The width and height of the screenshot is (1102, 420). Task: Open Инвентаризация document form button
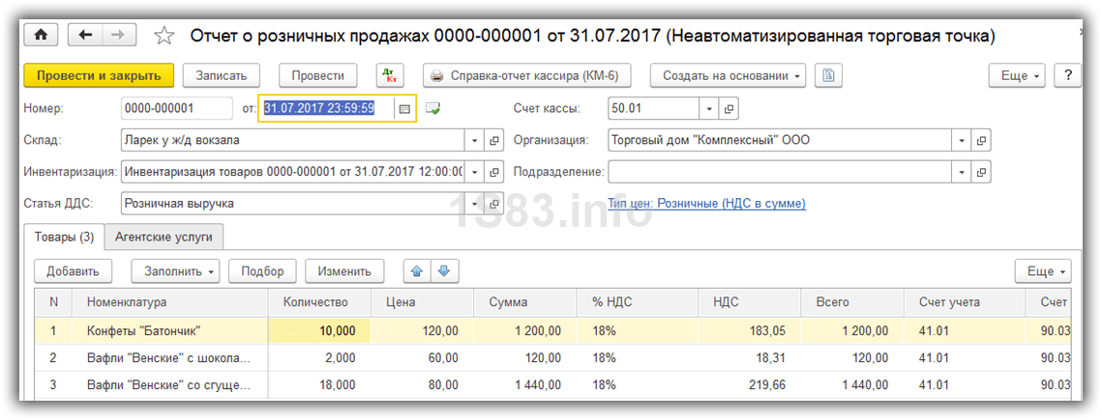tap(493, 172)
